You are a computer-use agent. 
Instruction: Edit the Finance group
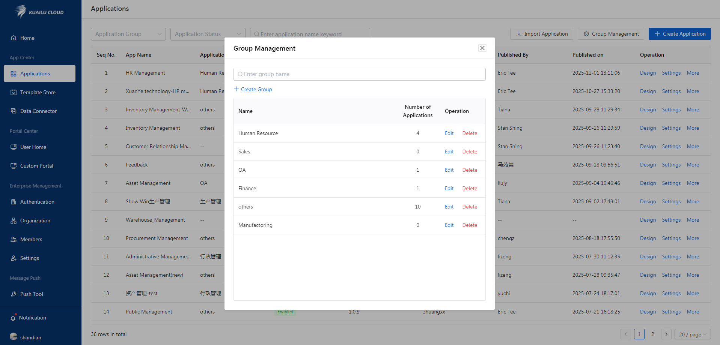(x=449, y=188)
